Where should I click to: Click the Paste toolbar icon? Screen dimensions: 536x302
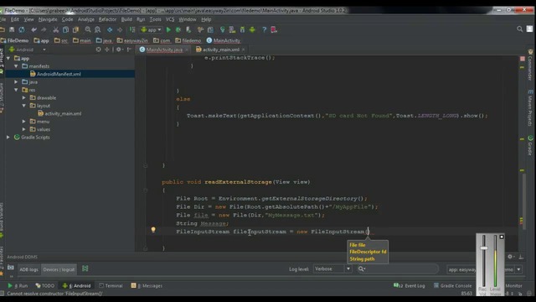[x=75, y=30]
